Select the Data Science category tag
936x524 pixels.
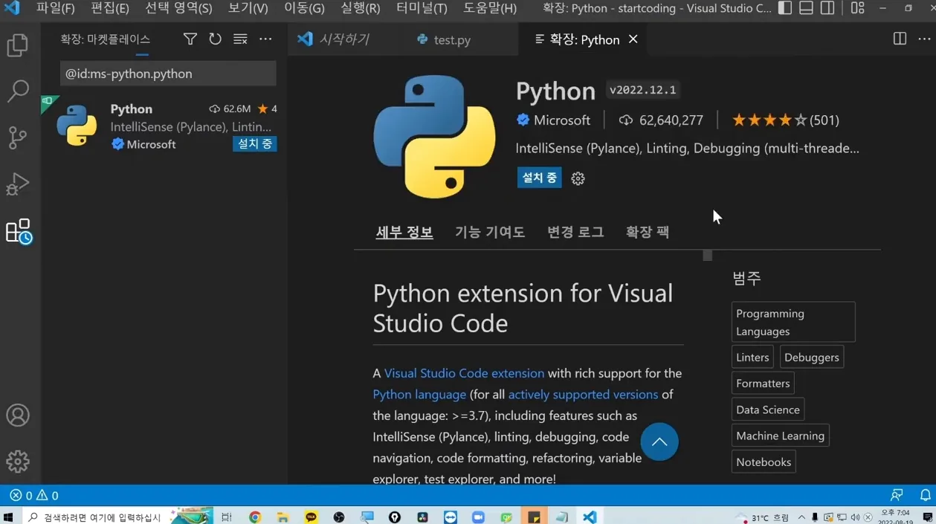[x=768, y=410]
